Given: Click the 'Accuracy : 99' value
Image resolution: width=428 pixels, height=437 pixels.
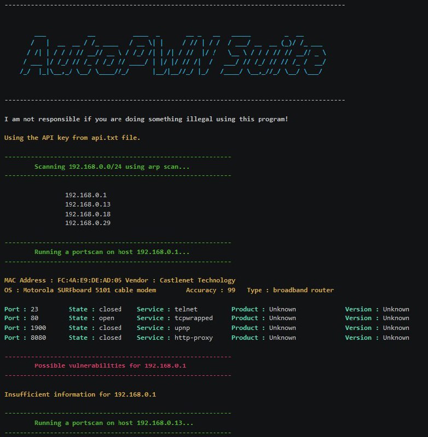Looking at the screenshot, I should pos(211,290).
